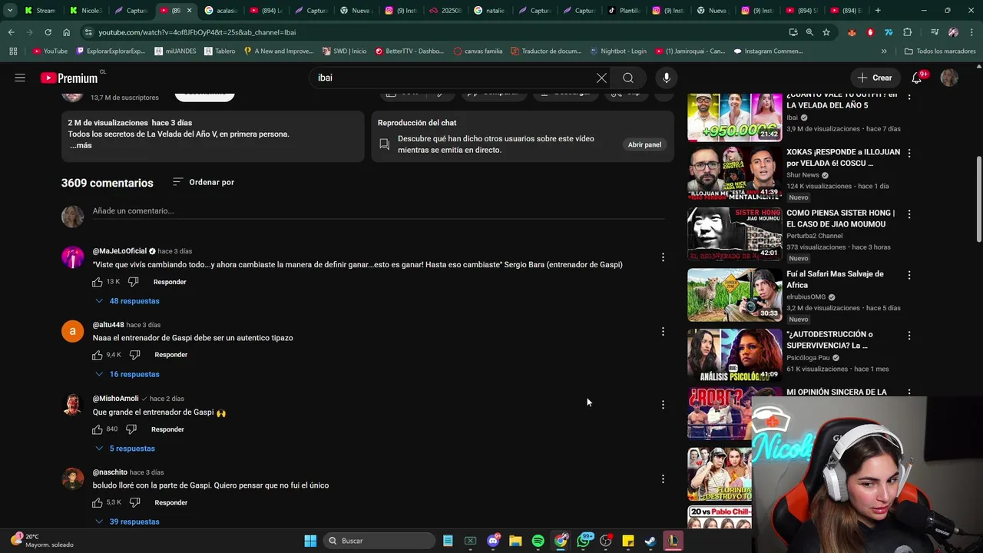Switch to the 'Plantilla' TikTok tab
The width and height of the screenshot is (983, 553).
pos(624,11)
